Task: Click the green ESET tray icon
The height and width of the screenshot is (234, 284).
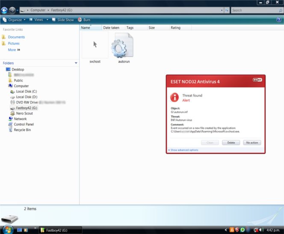Action: pyautogui.click(x=243, y=230)
